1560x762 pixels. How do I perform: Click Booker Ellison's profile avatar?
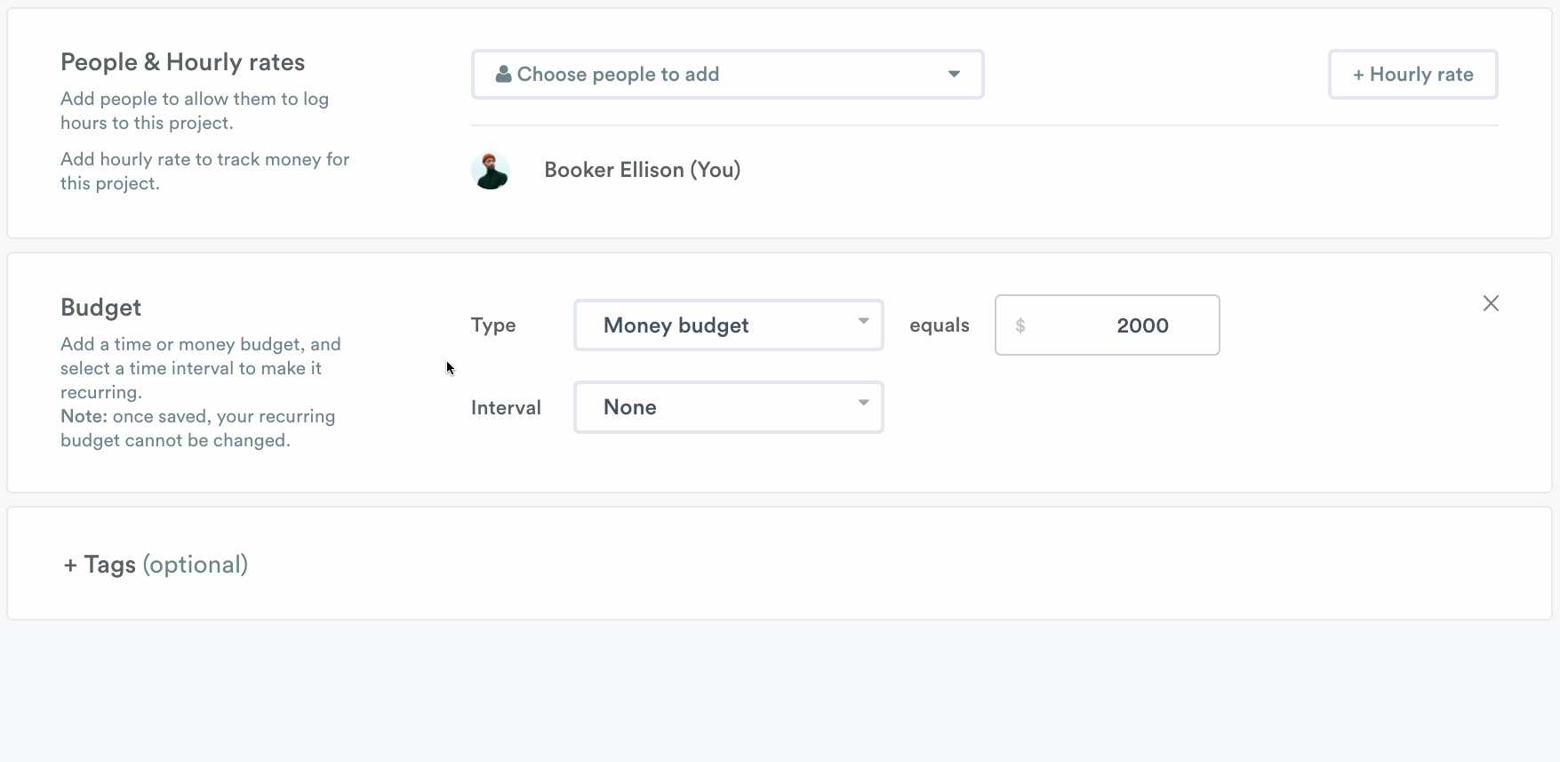(x=491, y=170)
